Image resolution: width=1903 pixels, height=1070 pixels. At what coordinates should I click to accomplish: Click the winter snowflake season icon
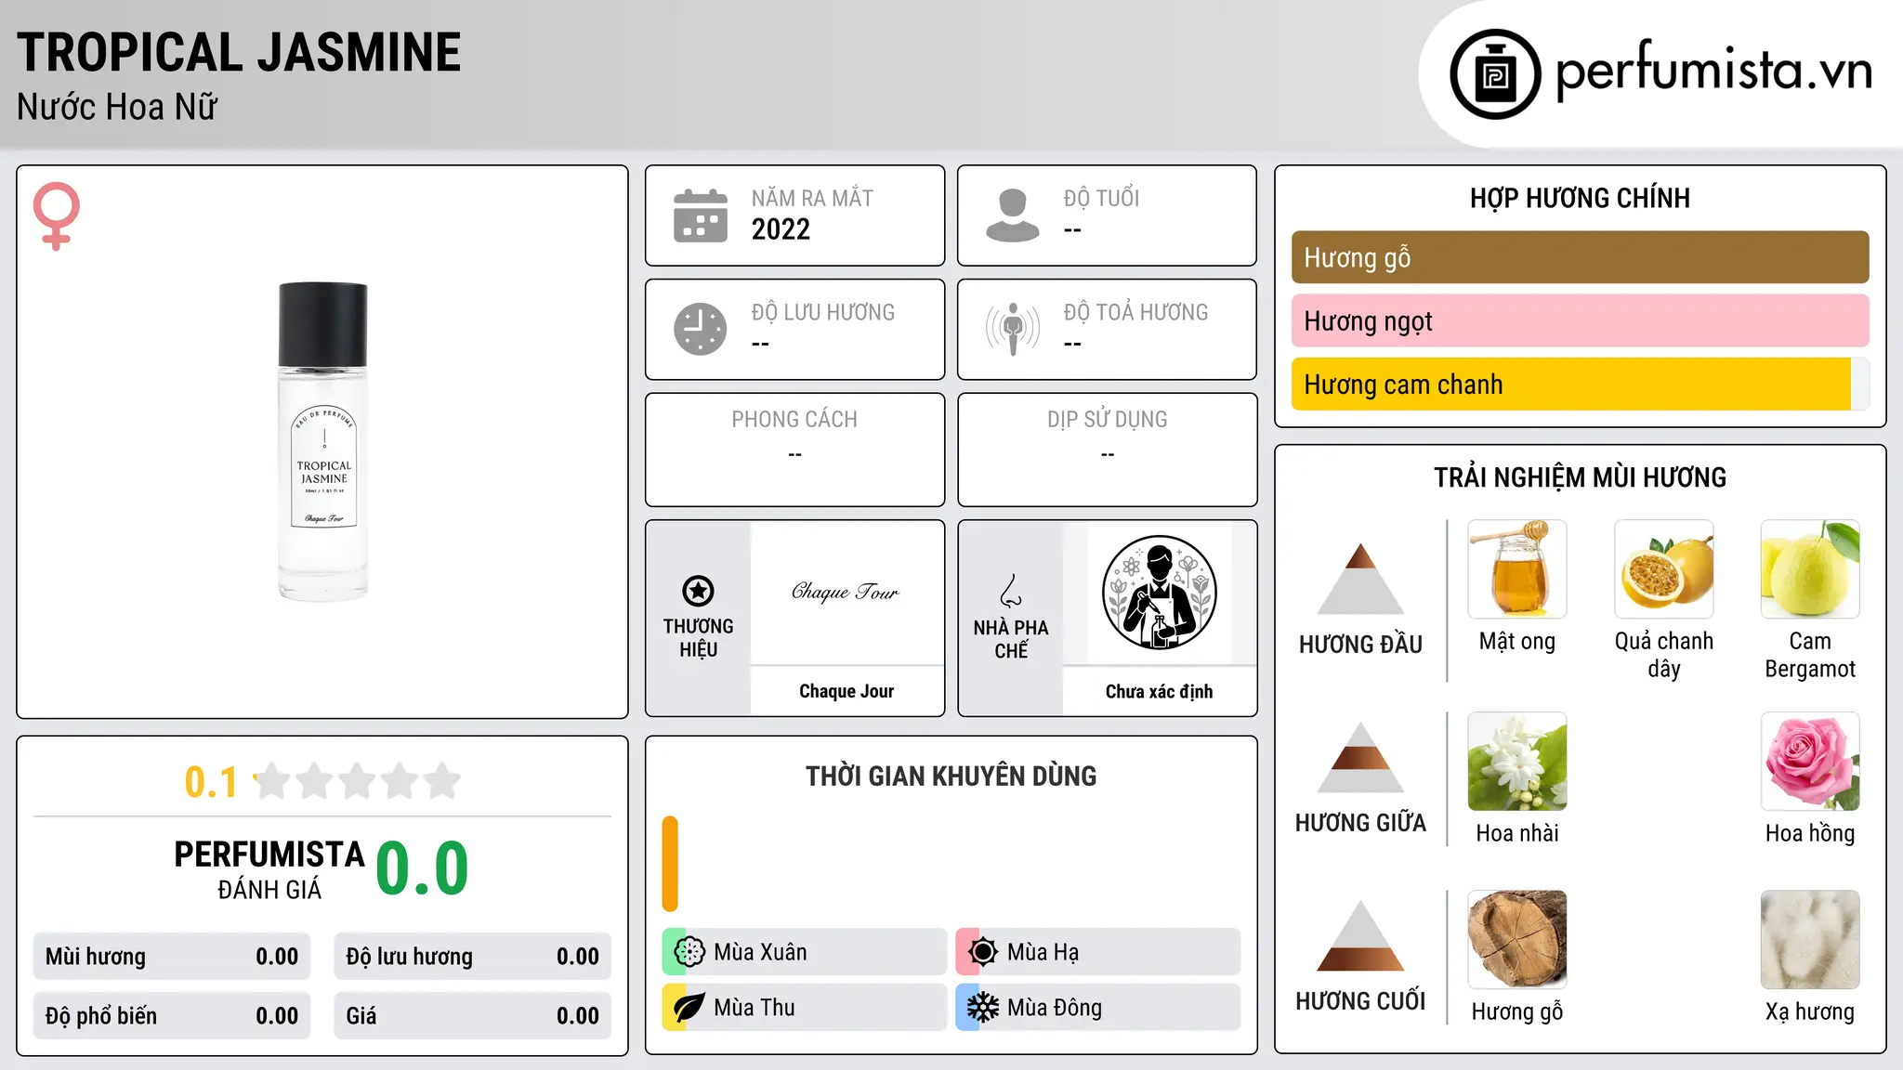coord(983,1008)
